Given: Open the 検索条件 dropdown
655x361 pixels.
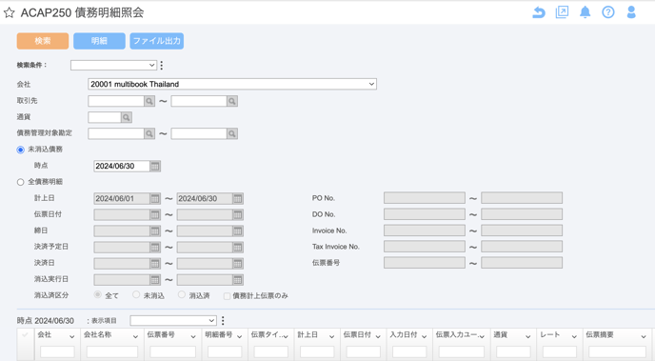Looking at the screenshot, I should 113,65.
